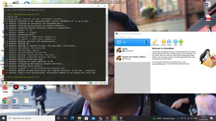Click the taskbar search box

point(31,118)
